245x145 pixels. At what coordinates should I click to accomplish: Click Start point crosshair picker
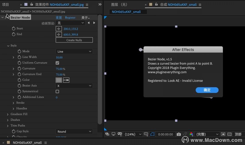(58, 29)
